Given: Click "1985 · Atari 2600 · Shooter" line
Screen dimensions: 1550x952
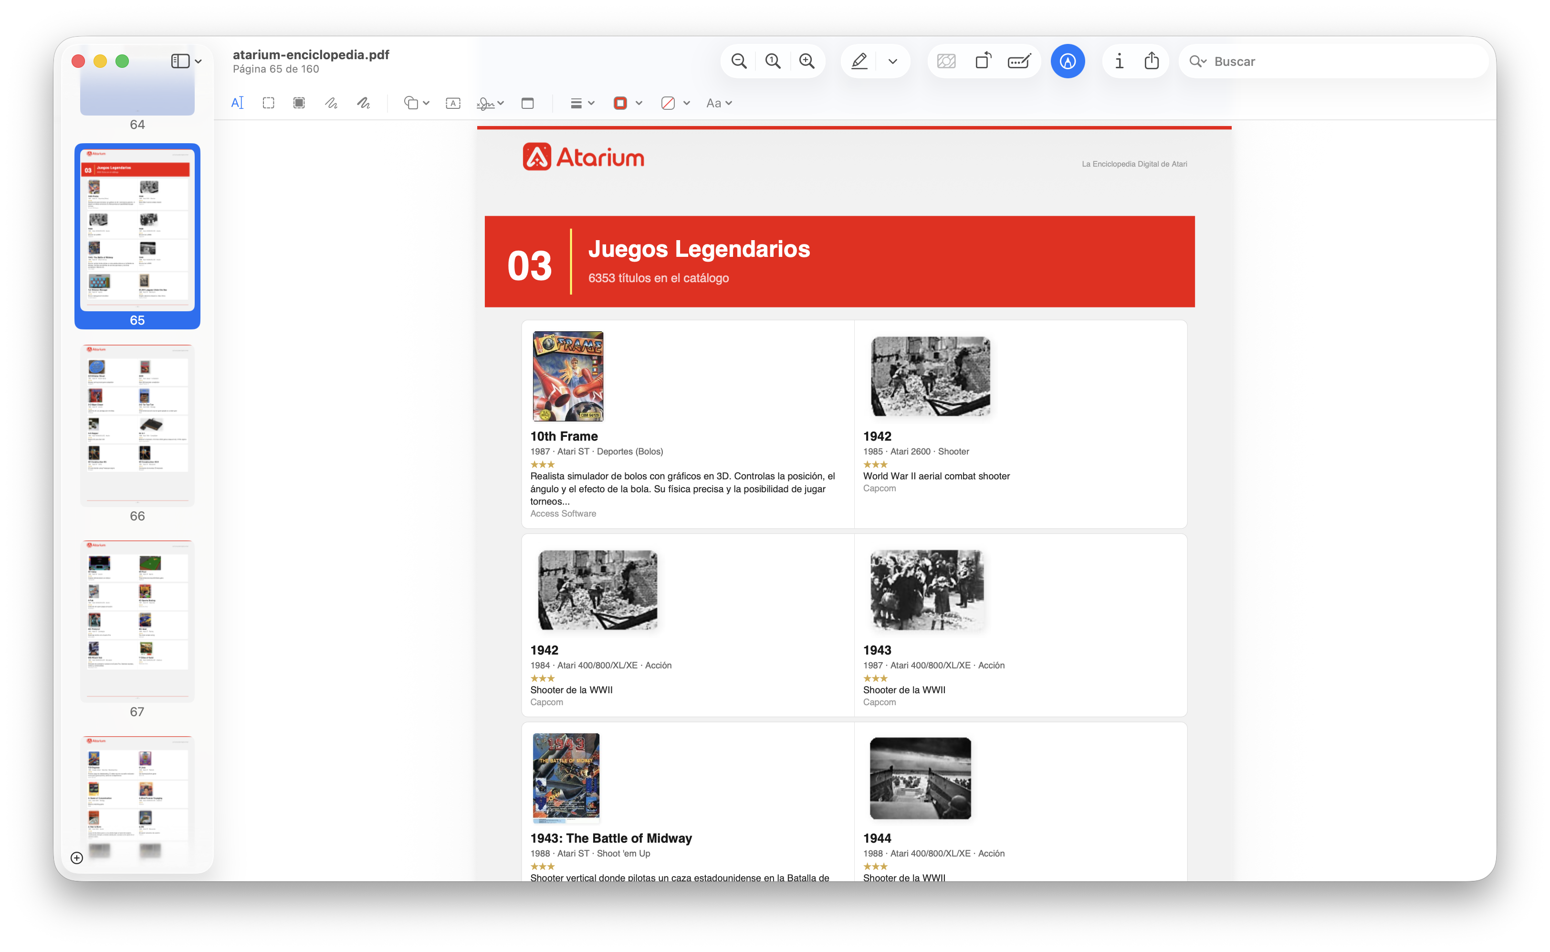Looking at the screenshot, I should (916, 452).
